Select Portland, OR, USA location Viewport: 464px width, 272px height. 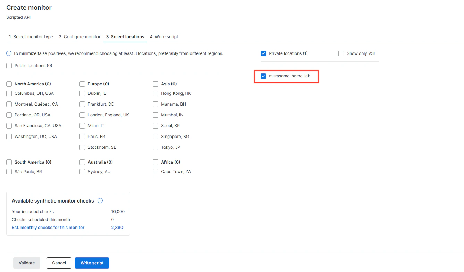(x=9, y=115)
